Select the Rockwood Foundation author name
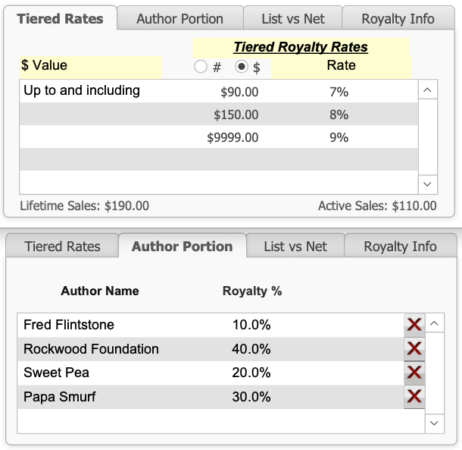 (x=91, y=349)
